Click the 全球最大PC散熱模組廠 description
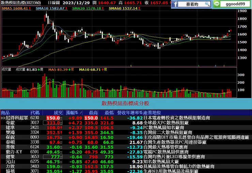Screen dimensions: 252x173 click(166, 123)
